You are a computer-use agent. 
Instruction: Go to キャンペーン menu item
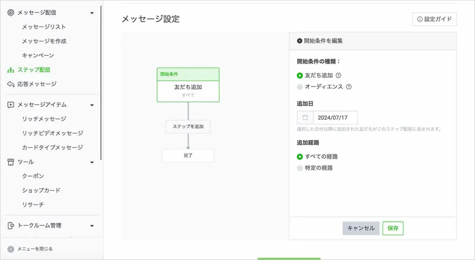pyautogui.click(x=38, y=55)
